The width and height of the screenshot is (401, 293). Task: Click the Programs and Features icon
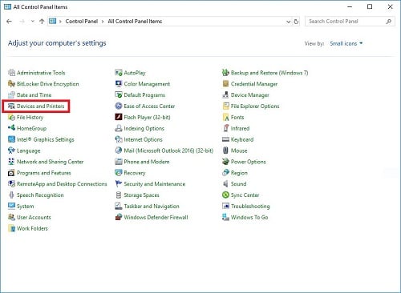[11, 173]
